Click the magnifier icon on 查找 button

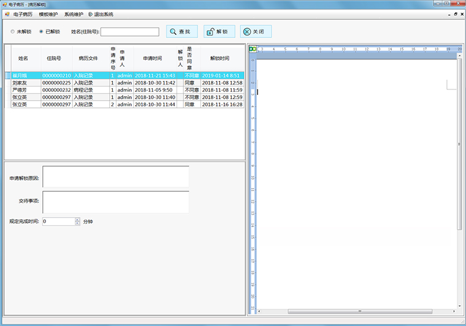pos(174,32)
